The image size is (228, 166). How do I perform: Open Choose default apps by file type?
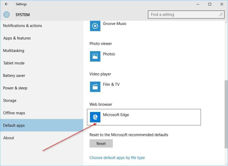click(x=117, y=158)
